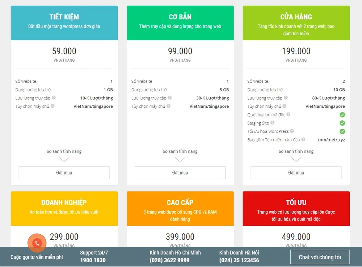The image size is (362, 267).
Task: Toggle green checkmark for "Tối ưu hóa WordPress"
Action: tap(342, 131)
